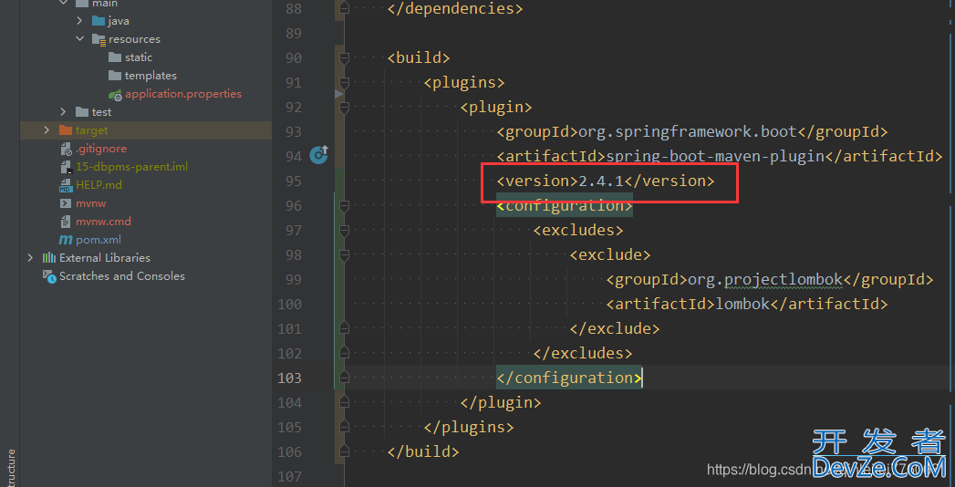Expand External Libraries node

pos(30,258)
